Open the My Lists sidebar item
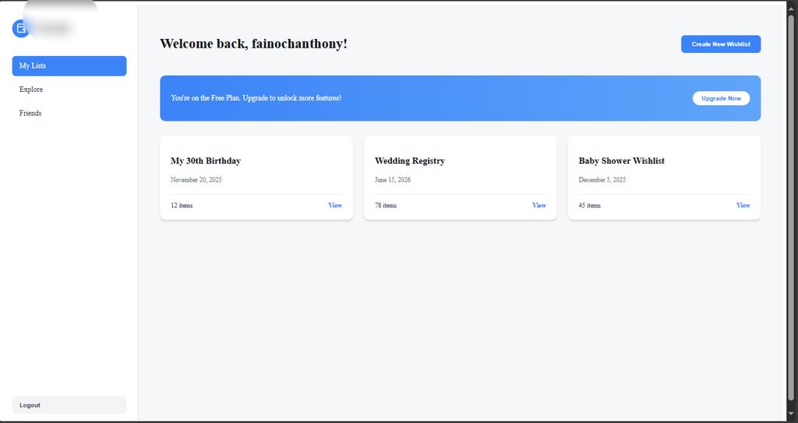The image size is (798, 423). [69, 65]
